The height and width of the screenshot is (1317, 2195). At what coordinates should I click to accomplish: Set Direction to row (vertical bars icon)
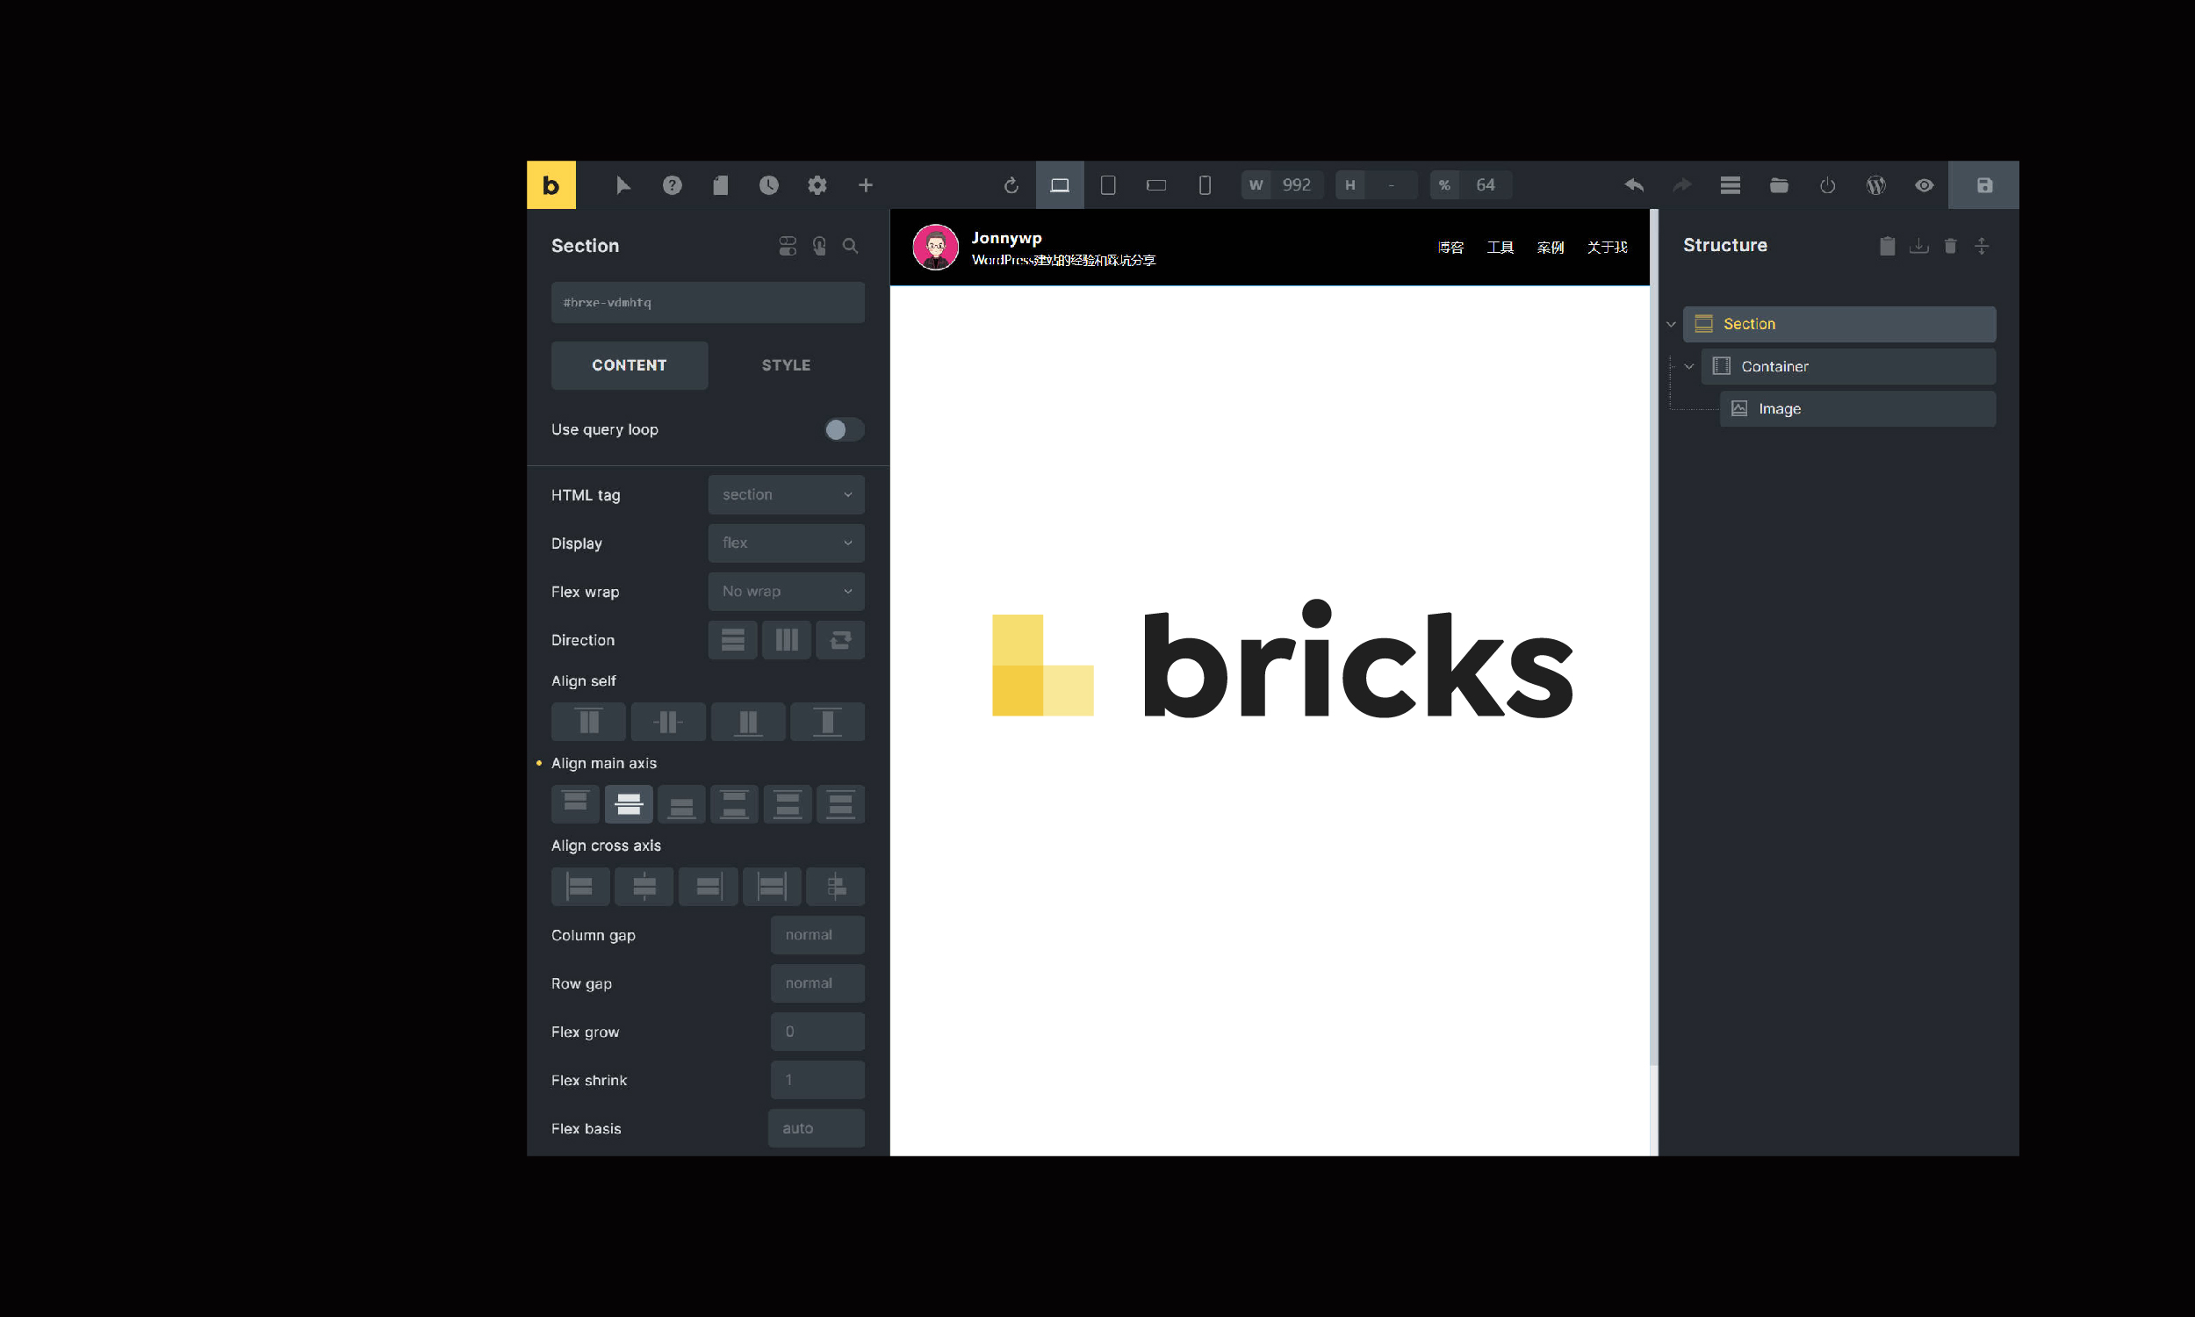click(x=786, y=640)
